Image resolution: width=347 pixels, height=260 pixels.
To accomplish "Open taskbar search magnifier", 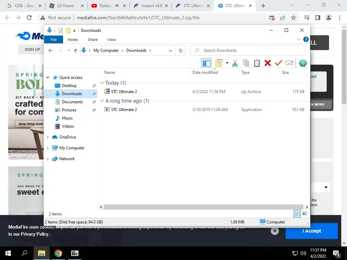I will [x=24, y=253].
